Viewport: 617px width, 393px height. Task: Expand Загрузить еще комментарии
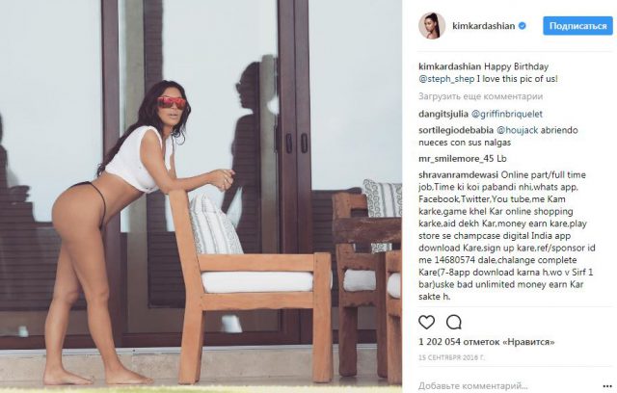click(x=480, y=96)
